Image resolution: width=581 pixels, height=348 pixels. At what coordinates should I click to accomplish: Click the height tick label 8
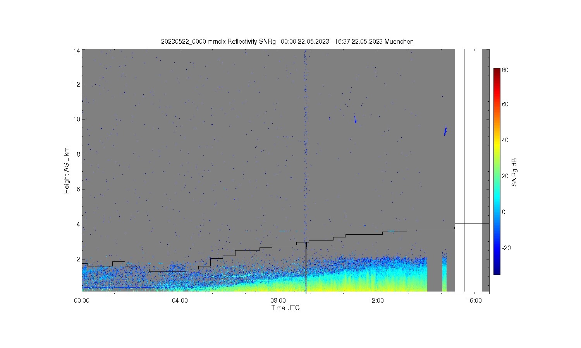coord(78,154)
